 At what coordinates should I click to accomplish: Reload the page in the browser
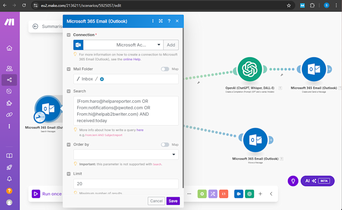pos(24,5)
